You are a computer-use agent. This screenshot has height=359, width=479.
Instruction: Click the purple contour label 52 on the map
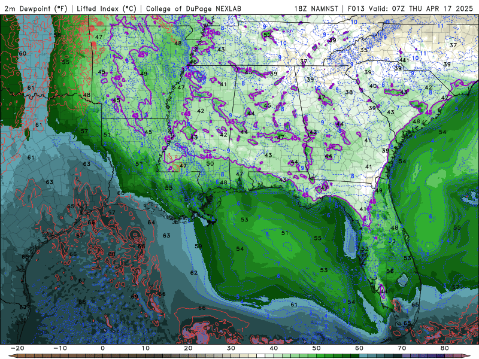coord(267,35)
